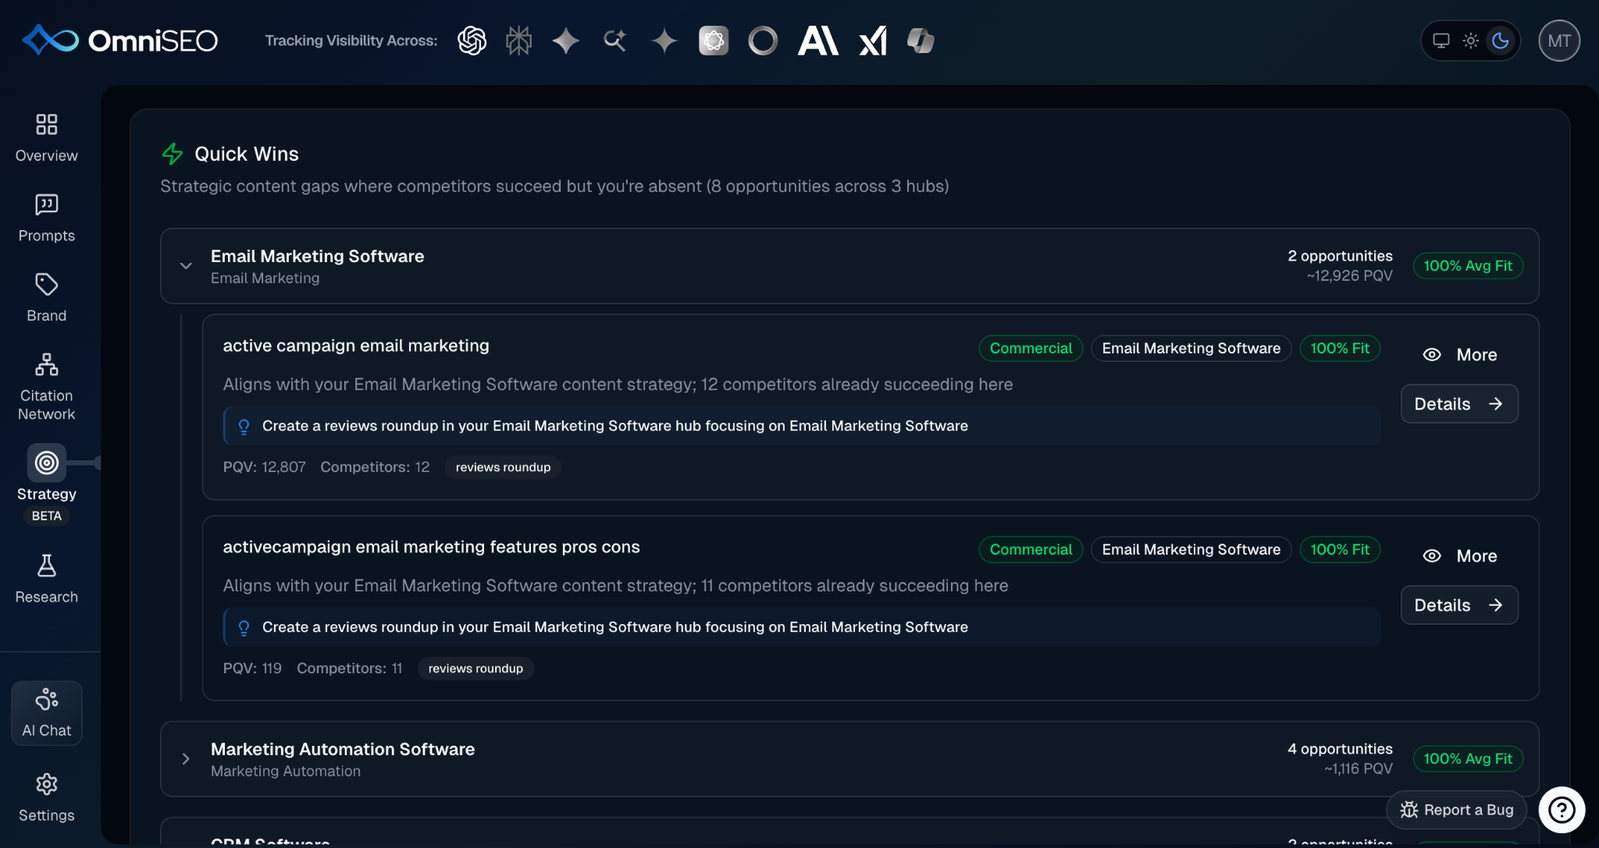Click the AI search magnifier icon
Viewport: 1599px width, 848px height.
(615, 41)
